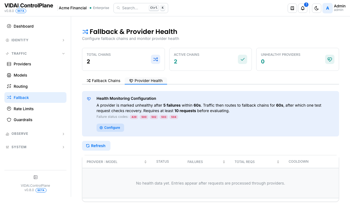Click the Total Chains shuffle icon
The width and height of the screenshot is (350, 213).
156,59
